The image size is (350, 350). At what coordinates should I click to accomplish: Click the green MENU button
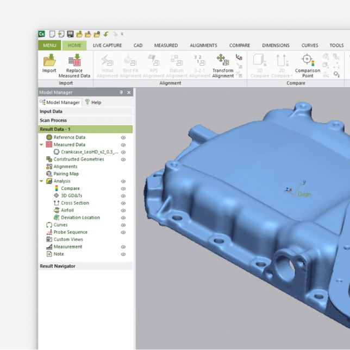point(49,46)
